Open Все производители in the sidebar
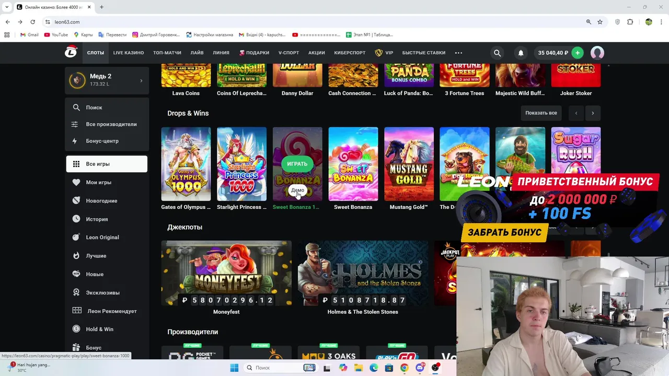This screenshot has height=376, width=669. 107,124
